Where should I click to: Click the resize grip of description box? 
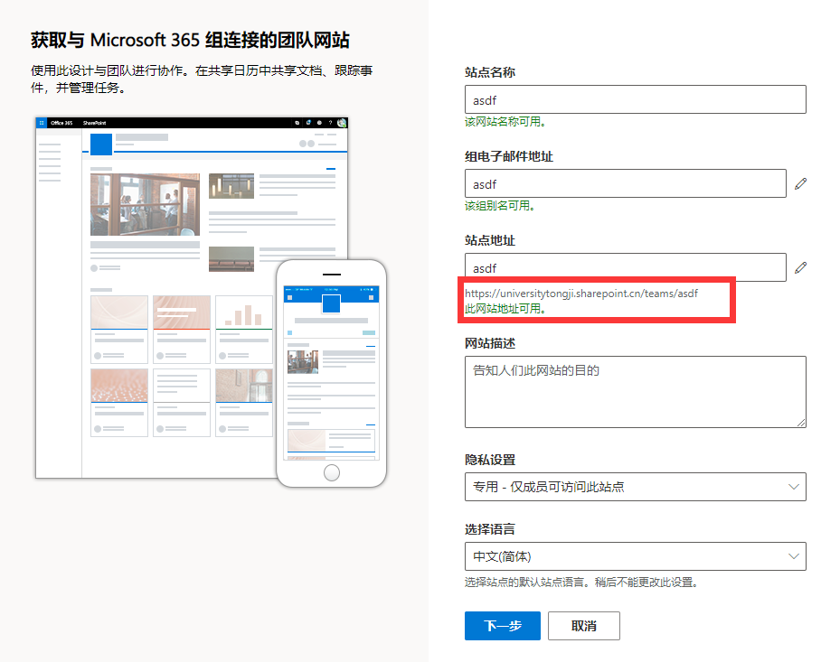pyautogui.click(x=801, y=423)
